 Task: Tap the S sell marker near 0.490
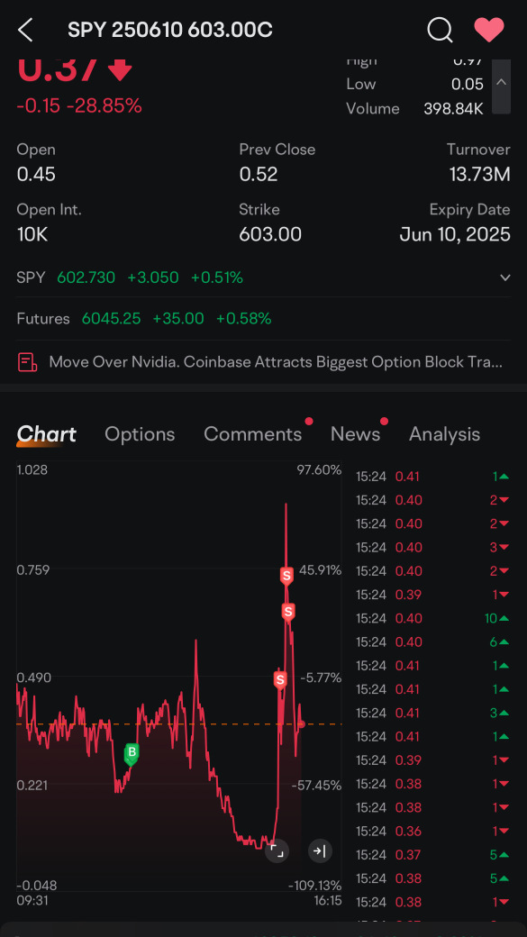click(x=279, y=680)
